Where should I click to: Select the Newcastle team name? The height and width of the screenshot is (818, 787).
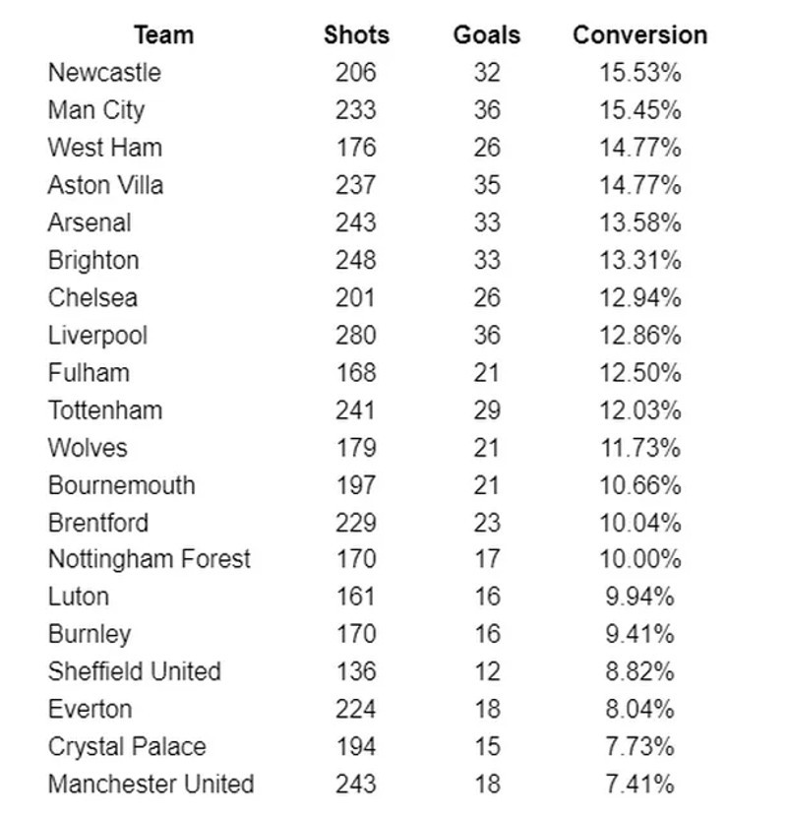click(104, 73)
